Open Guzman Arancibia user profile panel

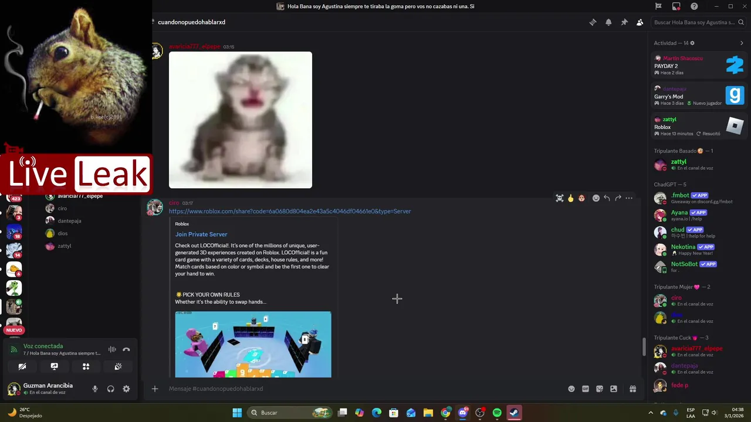46,389
